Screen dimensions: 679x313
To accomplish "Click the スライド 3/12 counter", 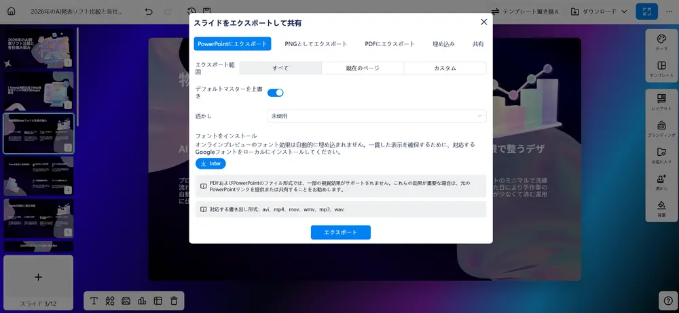I will (x=38, y=304).
